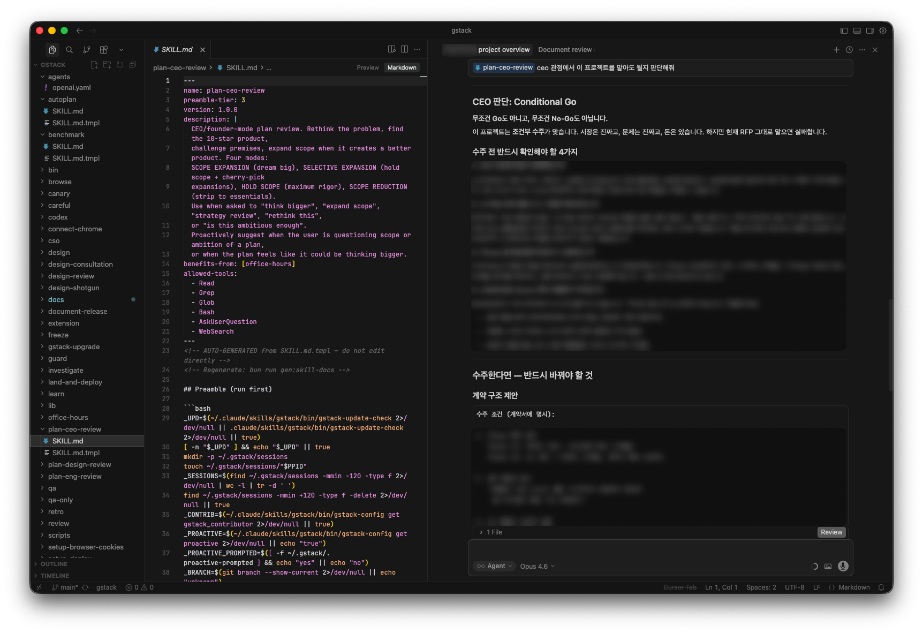Viewport: 923px width, 633px height.
Task: Toggle primary sidebar visibility
Action: [844, 31]
